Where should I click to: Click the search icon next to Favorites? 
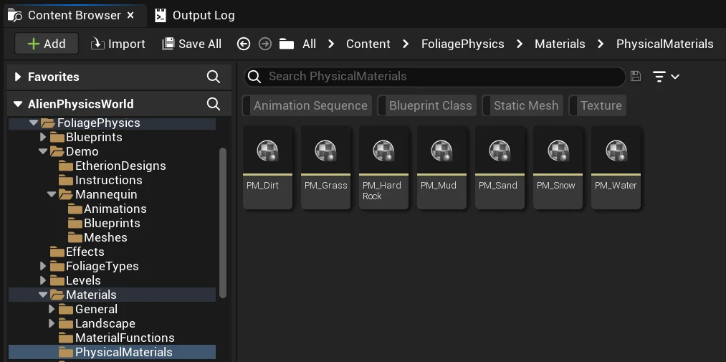tap(214, 77)
